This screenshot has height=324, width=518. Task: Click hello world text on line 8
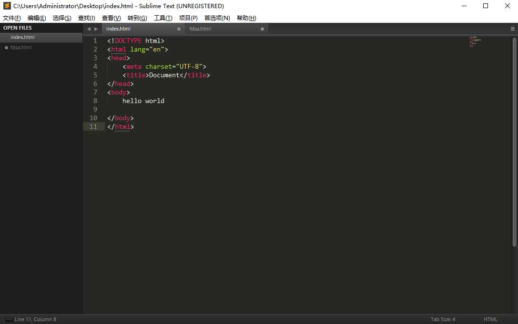click(x=143, y=101)
